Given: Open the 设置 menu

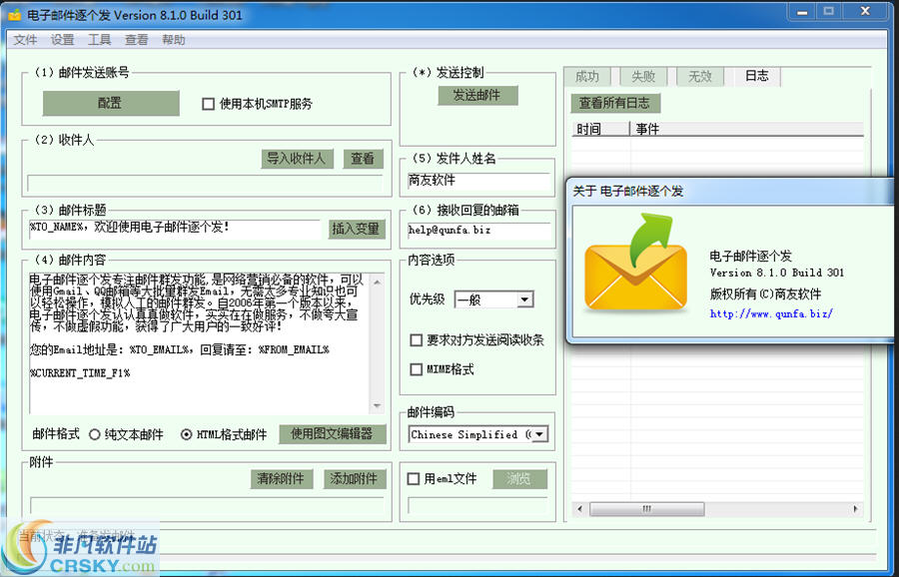Looking at the screenshot, I should pyautogui.click(x=63, y=40).
